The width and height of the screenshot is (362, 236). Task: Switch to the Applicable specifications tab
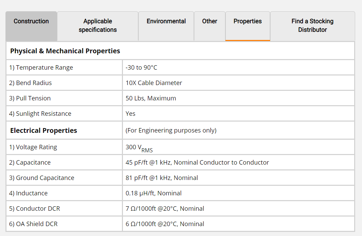tap(98, 26)
